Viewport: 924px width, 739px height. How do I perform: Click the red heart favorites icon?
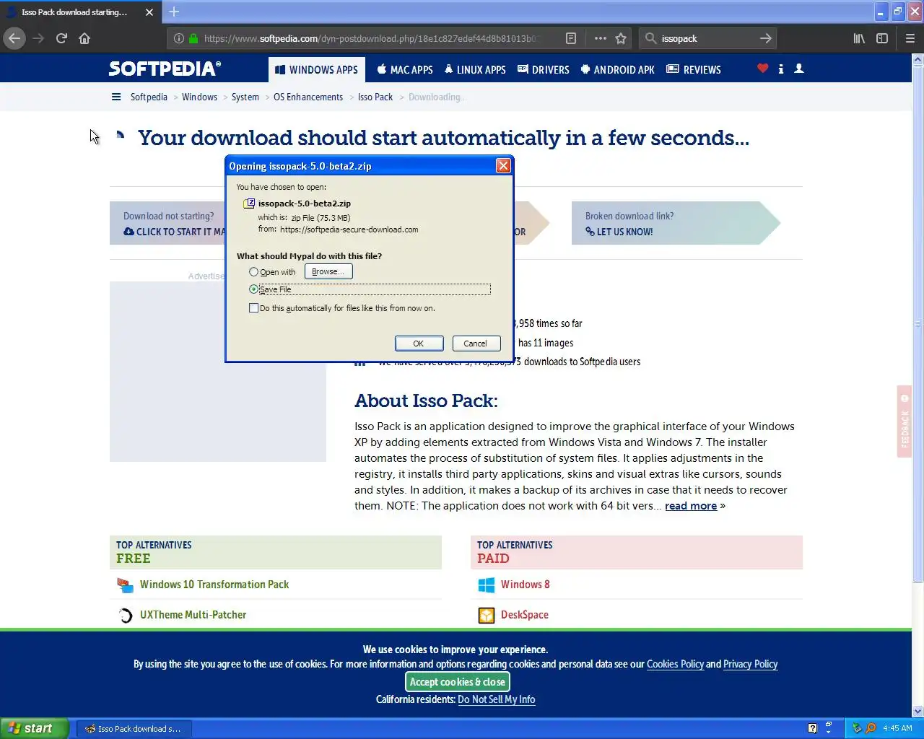point(763,69)
